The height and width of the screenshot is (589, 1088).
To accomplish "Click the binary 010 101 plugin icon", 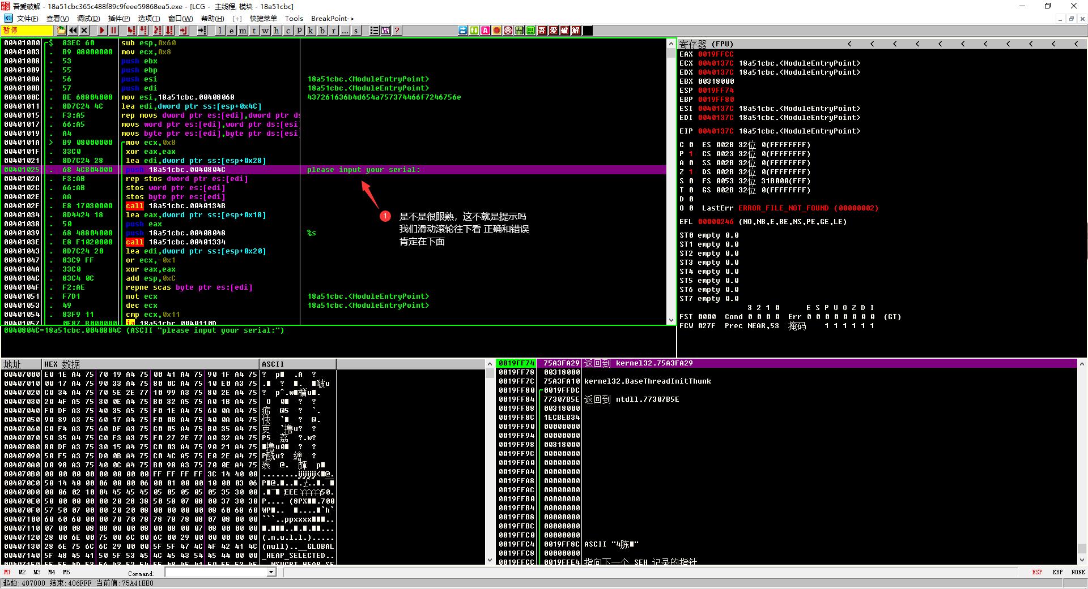I will tap(520, 31).
